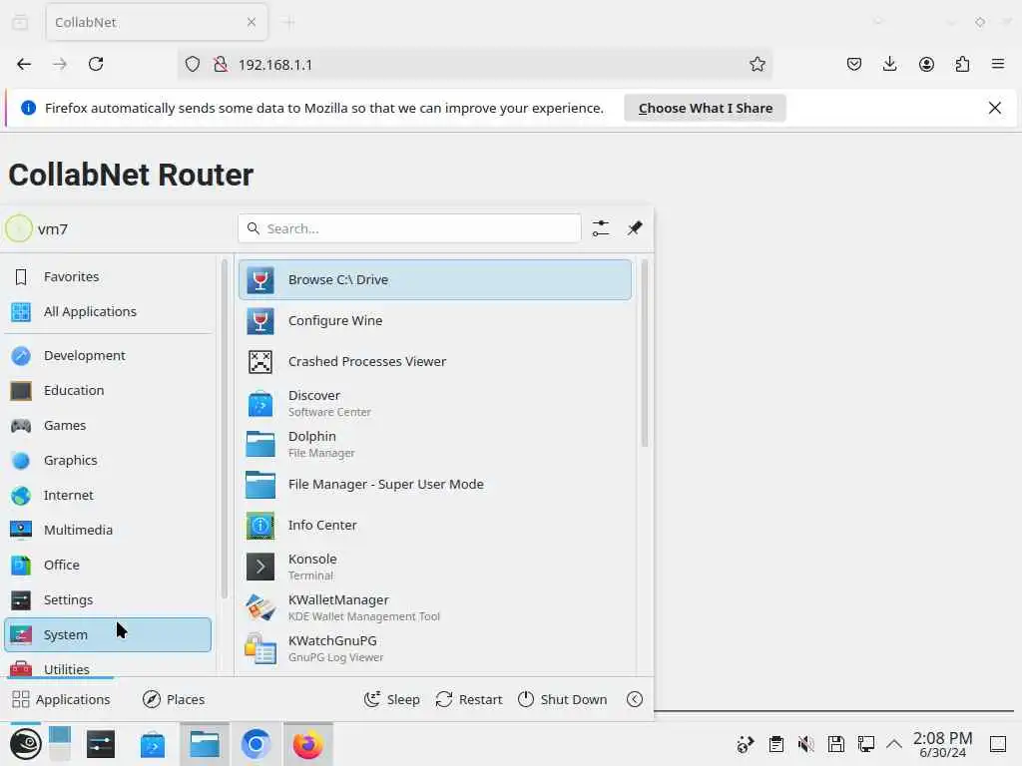This screenshot has height=766, width=1022.
Task: Select the System category
Action: pyautogui.click(x=108, y=634)
